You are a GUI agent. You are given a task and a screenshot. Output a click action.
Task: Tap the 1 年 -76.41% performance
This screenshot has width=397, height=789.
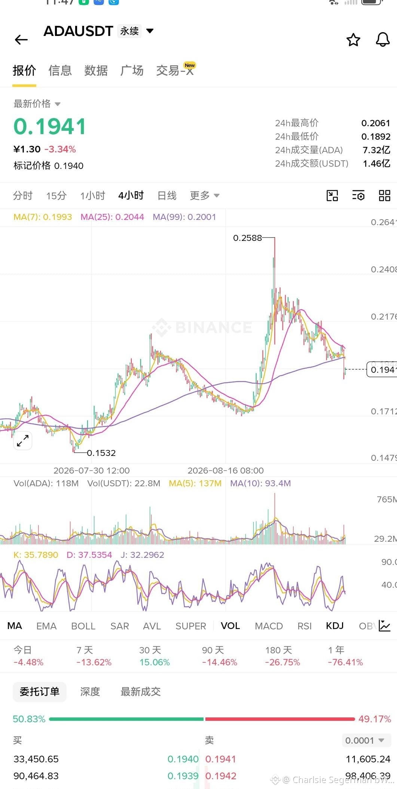click(345, 656)
